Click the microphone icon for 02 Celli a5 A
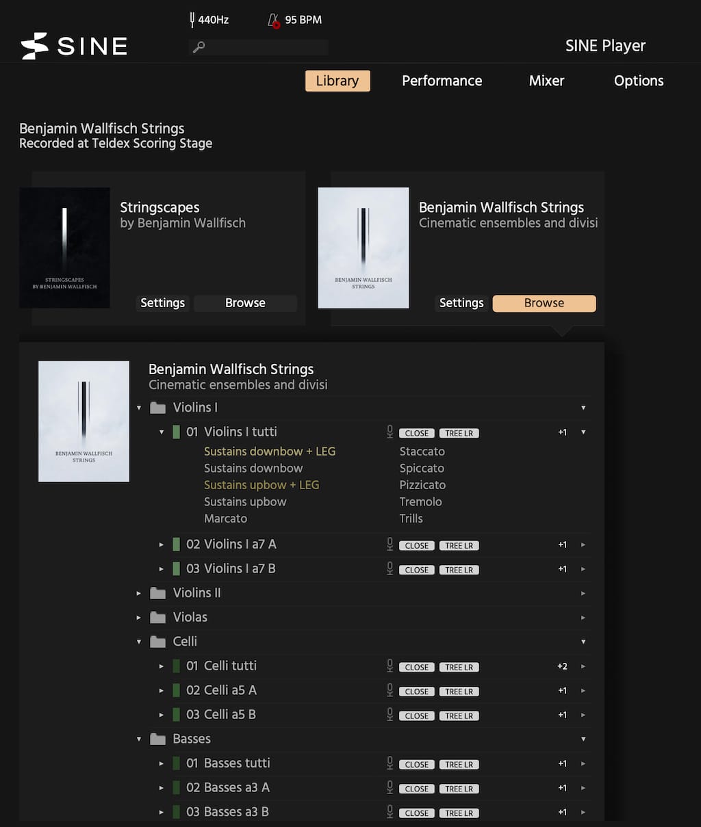Image resolution: width=701 pixels, height=827 pixels. click(x=390, y=690)
